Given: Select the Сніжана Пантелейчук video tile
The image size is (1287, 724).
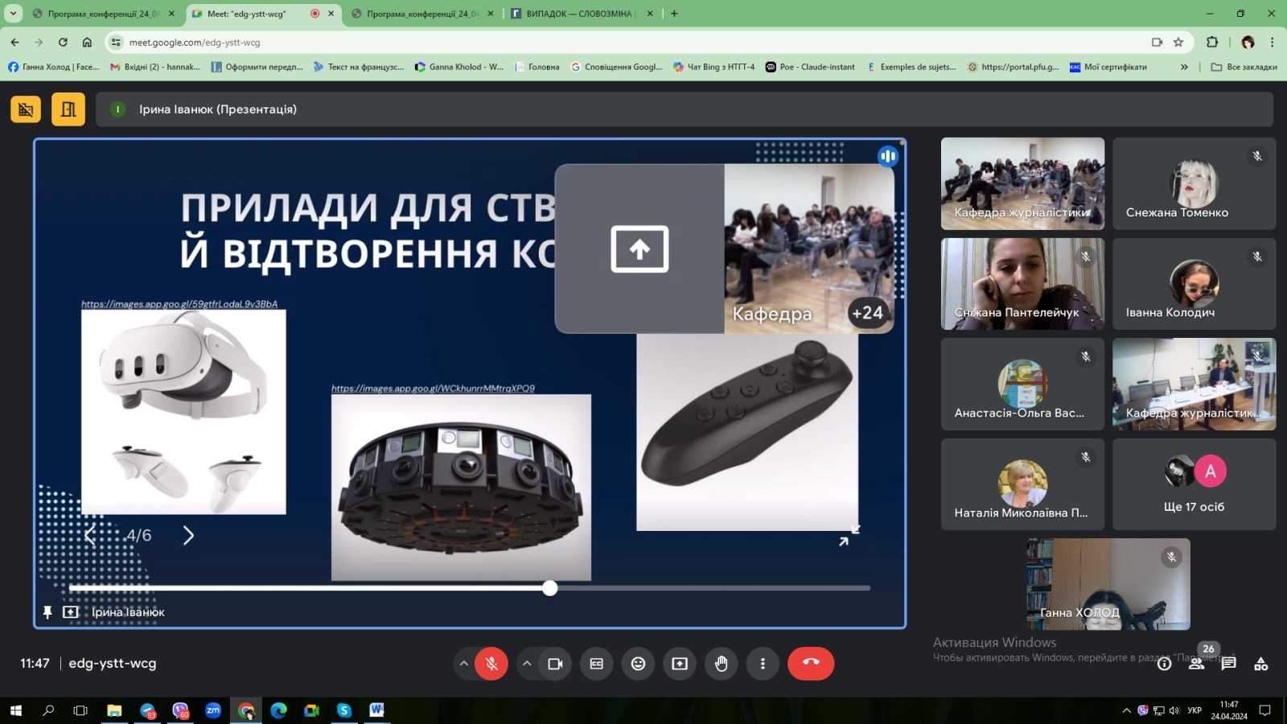Looking at the screenshot, I should coord(1022,283).
